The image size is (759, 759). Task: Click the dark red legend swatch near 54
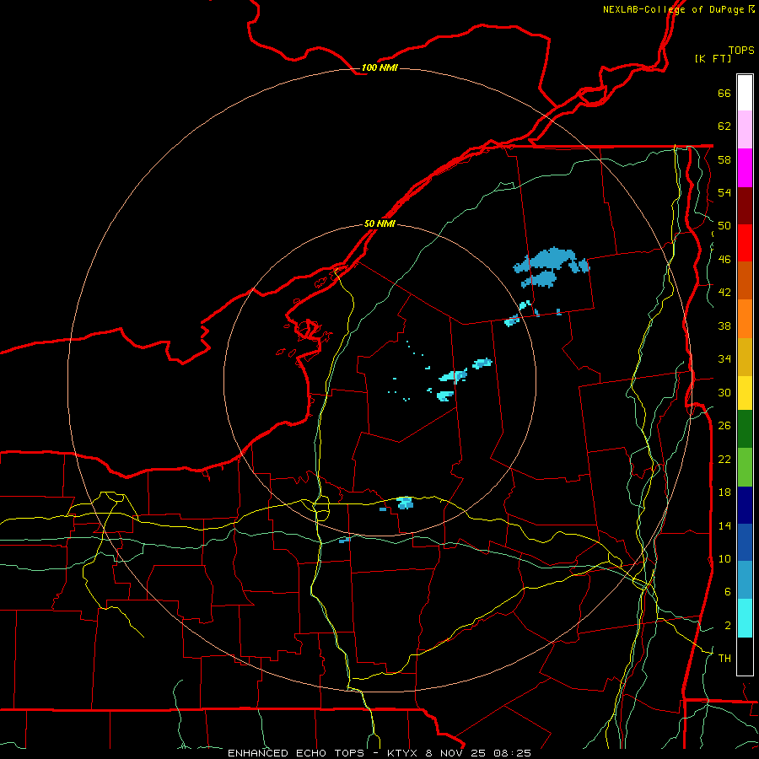[745, 206]
